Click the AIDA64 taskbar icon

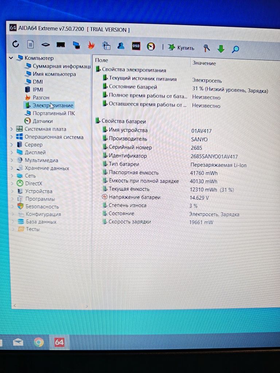tap(59, 342)
